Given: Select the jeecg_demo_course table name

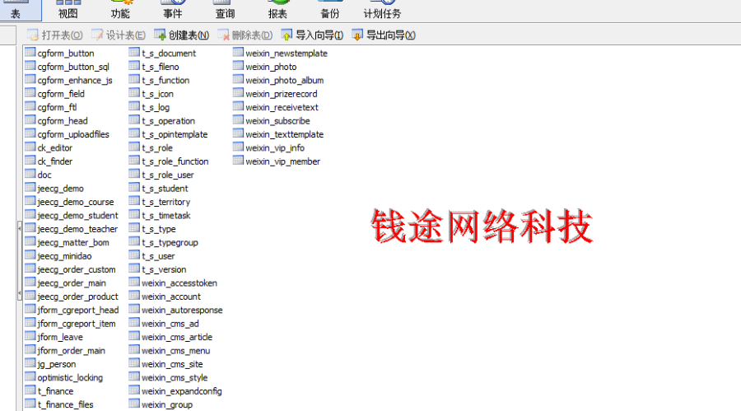Looking at the screenshot, I should 76,203.
